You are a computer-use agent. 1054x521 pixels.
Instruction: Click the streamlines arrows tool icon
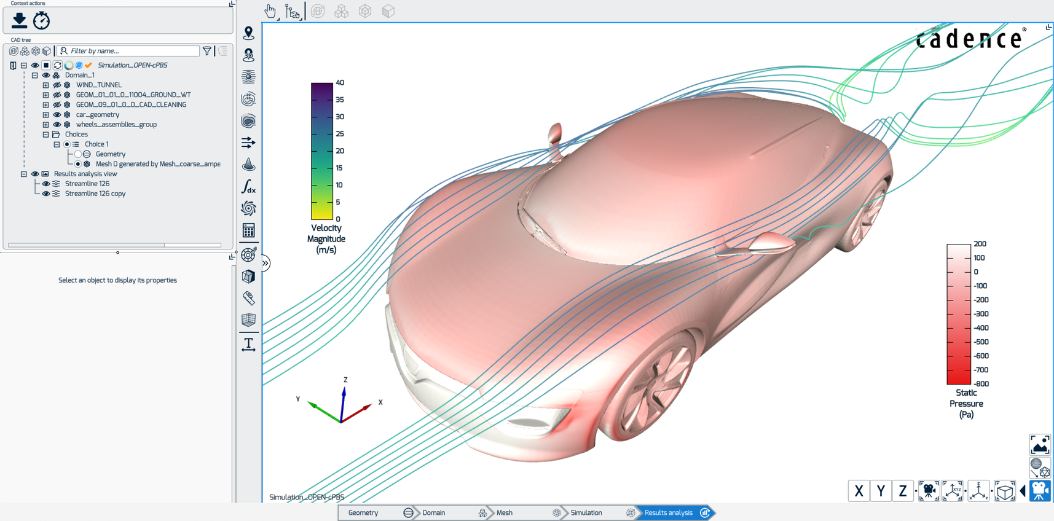coord(248,143)
